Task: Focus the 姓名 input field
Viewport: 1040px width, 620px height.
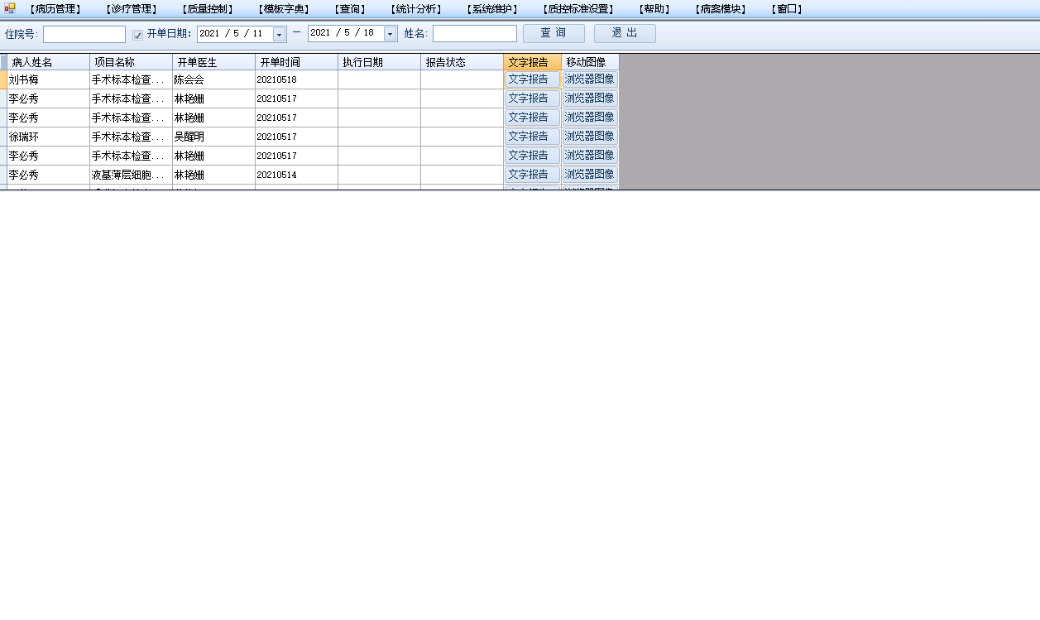Action: coord(475,34)
